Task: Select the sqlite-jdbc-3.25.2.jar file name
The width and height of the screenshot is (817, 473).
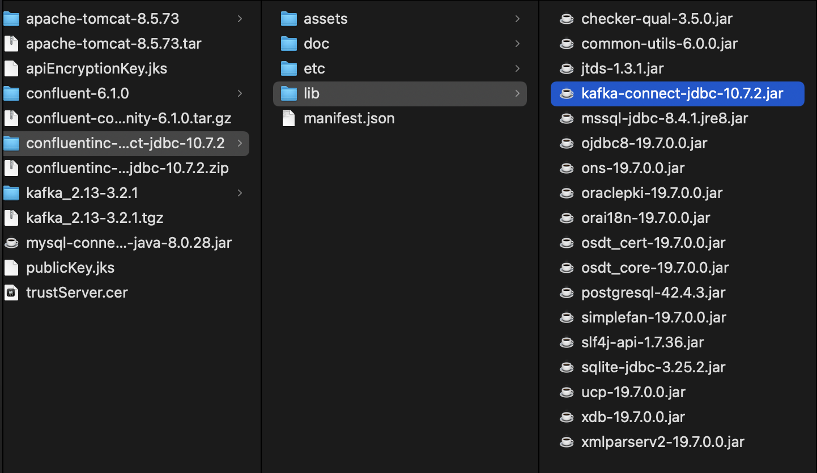Action: point(653,367)
